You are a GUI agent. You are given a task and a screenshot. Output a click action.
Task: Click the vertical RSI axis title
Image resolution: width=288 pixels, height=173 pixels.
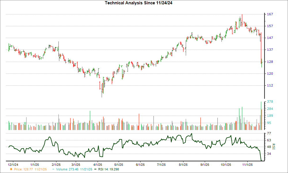tap(274, 146)
